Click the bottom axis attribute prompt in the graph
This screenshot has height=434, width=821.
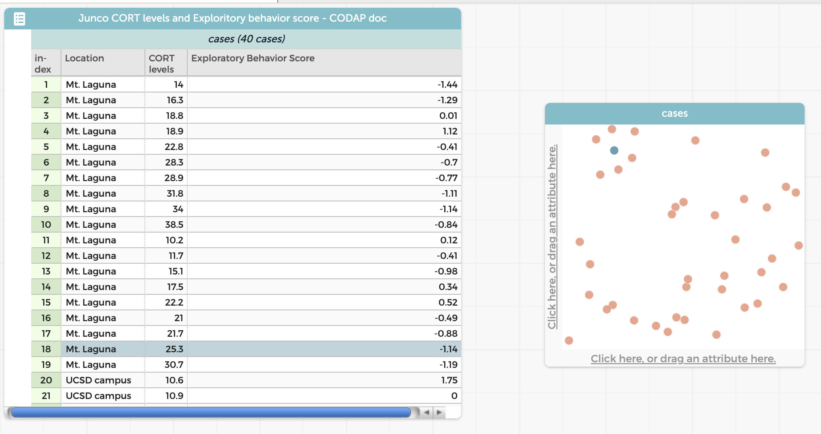683,359
